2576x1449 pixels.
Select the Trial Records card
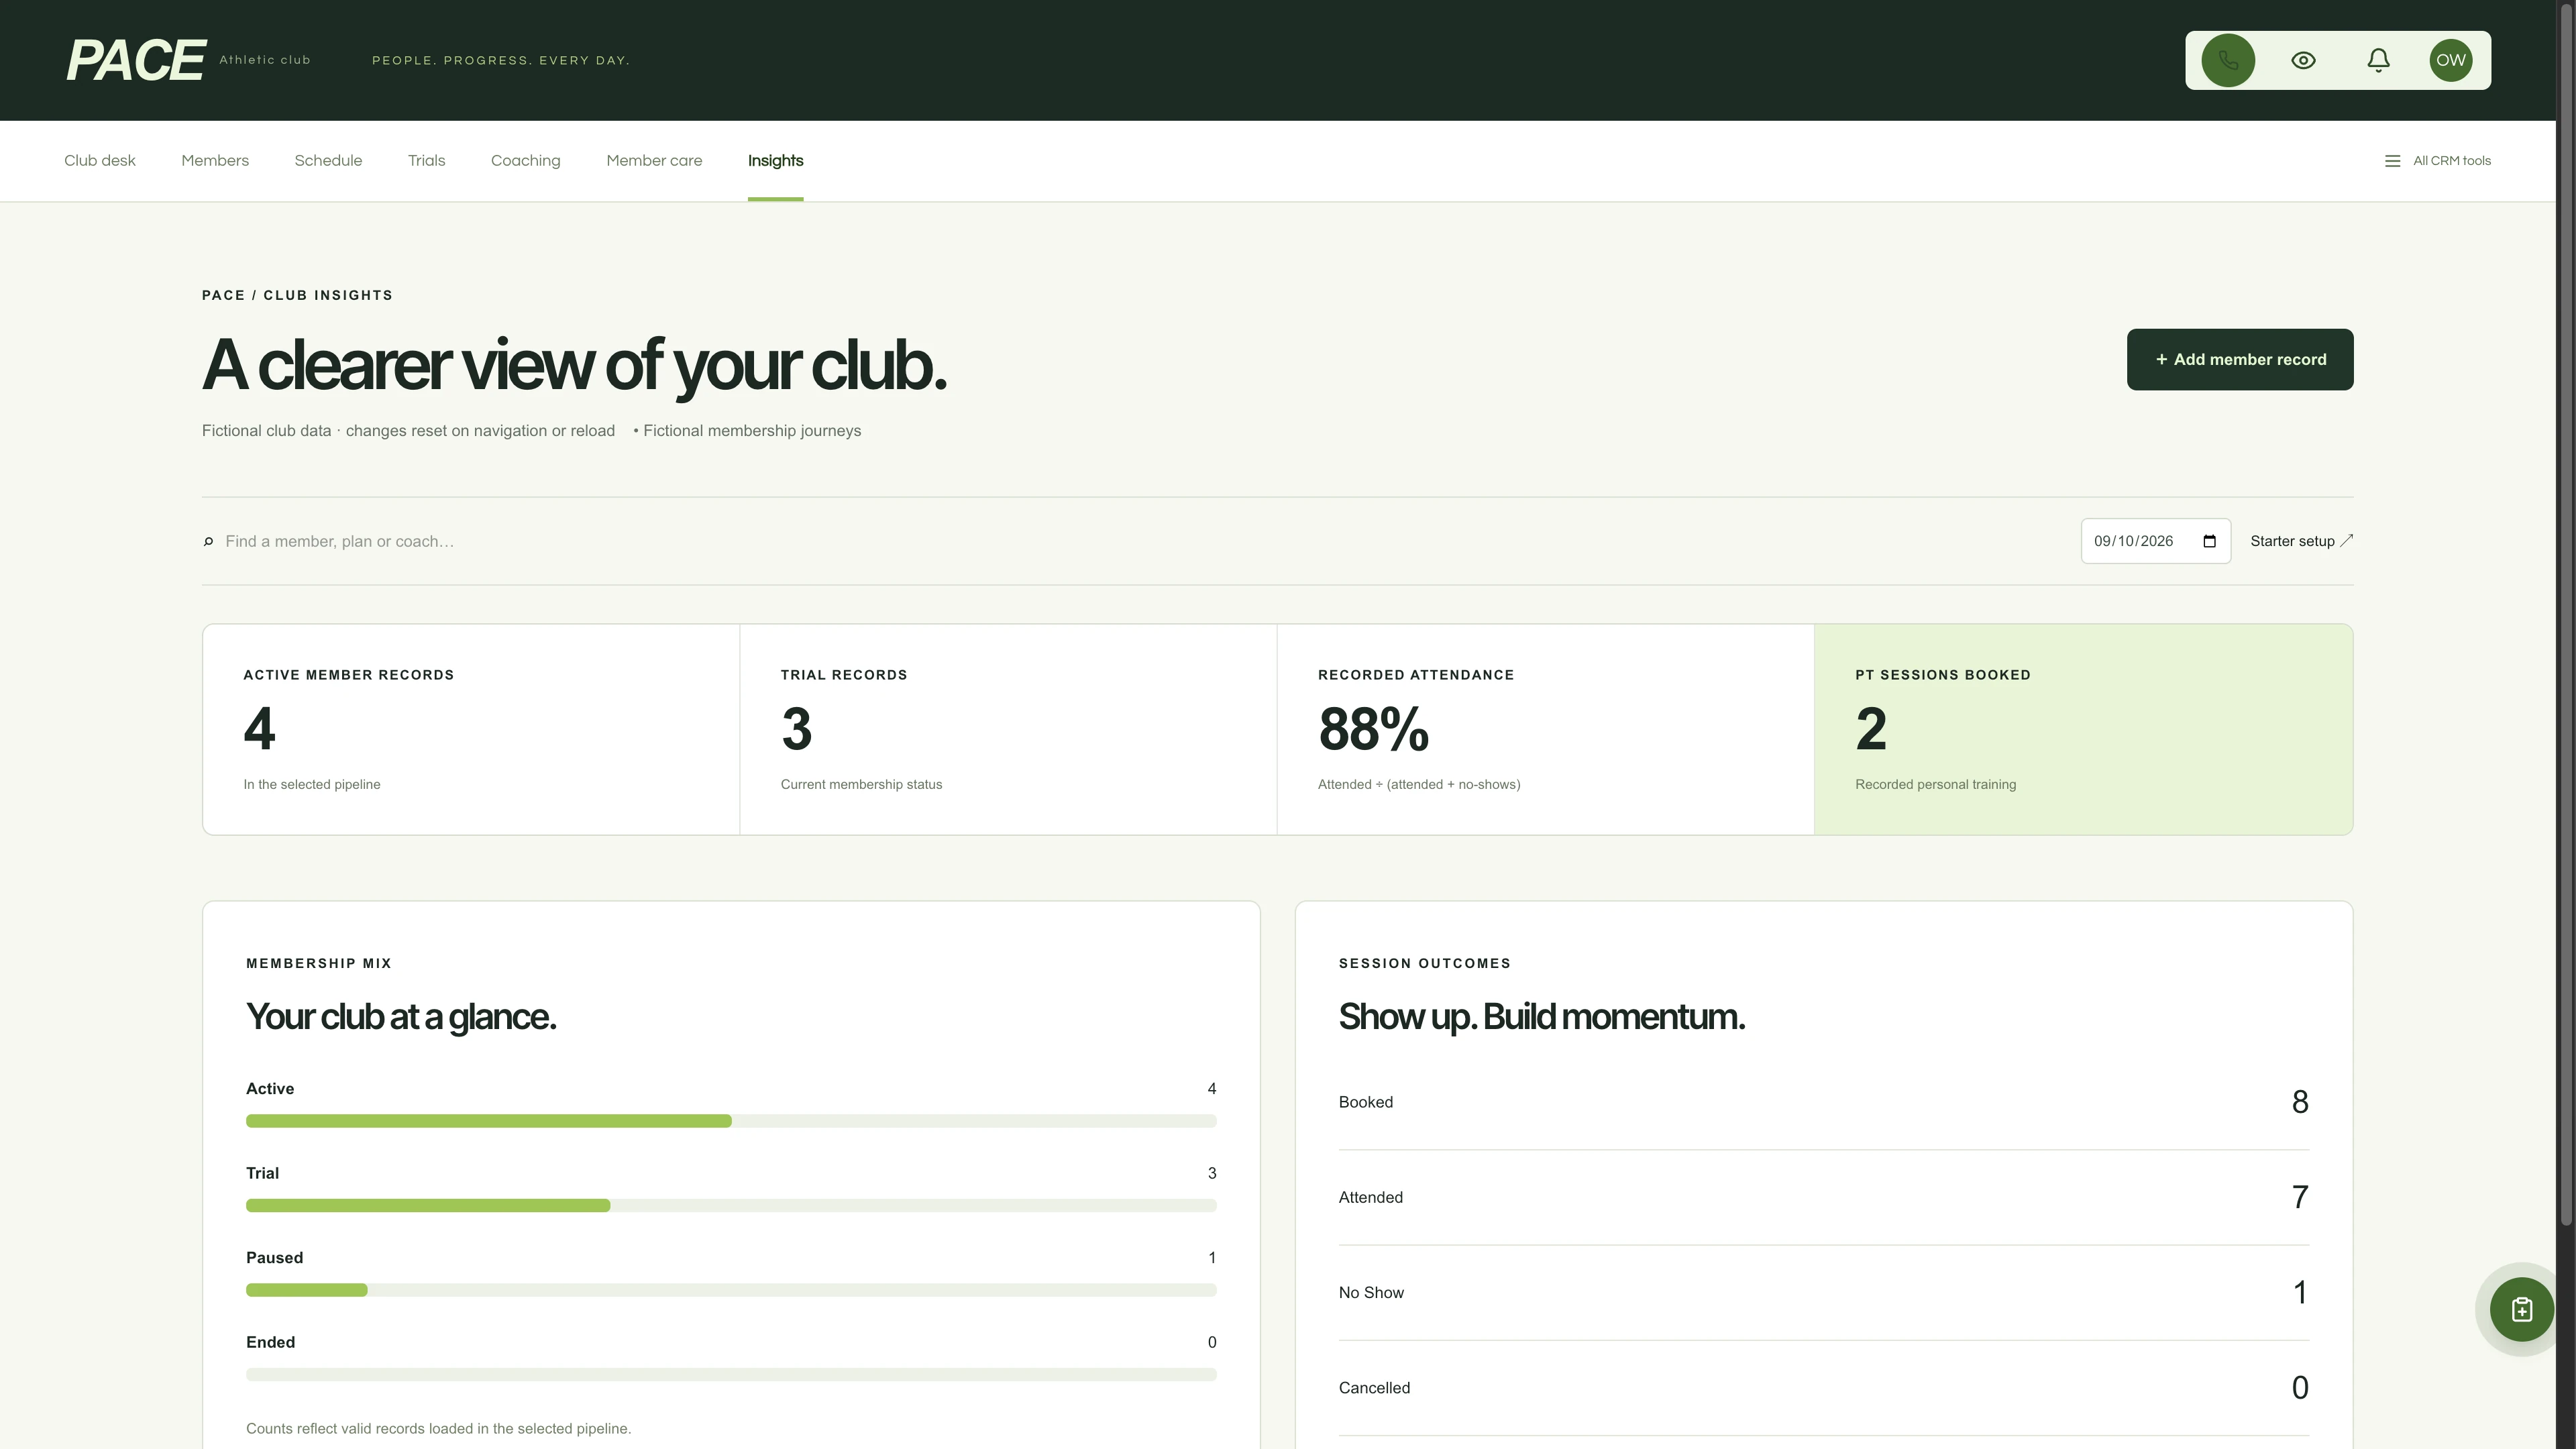(1008, 729)
